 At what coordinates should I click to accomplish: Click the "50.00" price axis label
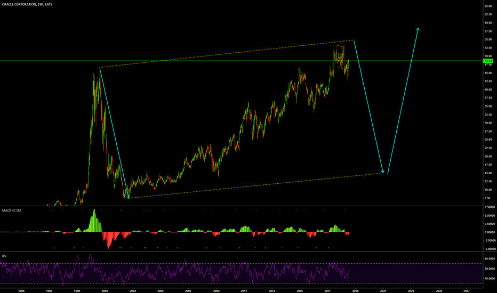pos(488,56)
